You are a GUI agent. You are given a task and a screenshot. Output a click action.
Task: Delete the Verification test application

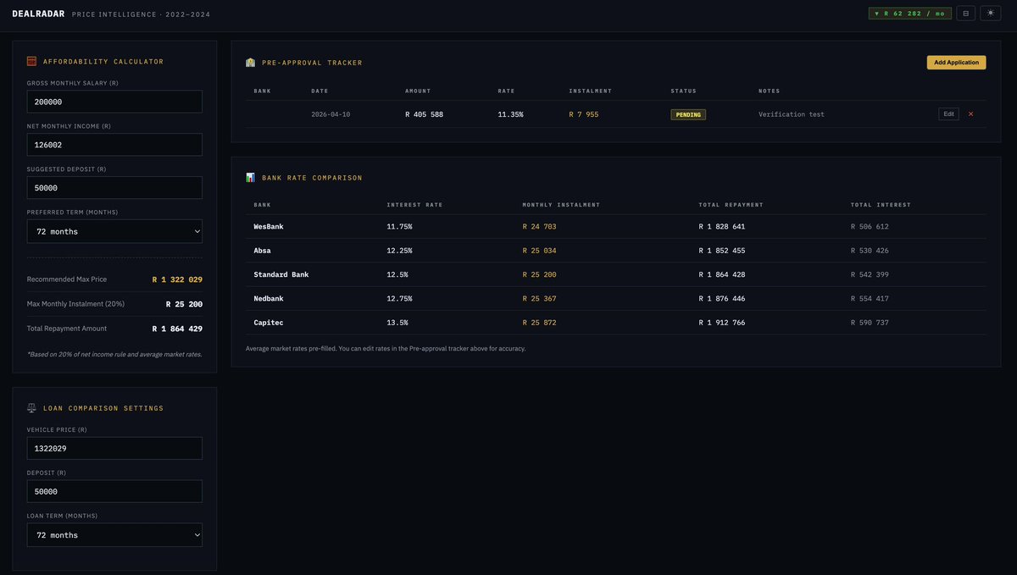click(x=971, y=114)
